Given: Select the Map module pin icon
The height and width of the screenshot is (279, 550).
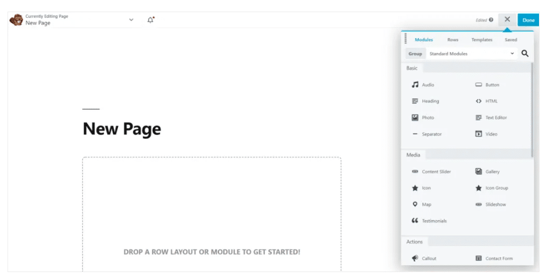Looking at the screenshot, I should tap(415, 204).
